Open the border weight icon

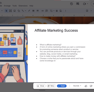pyautogui.click(x=33, y=11)
